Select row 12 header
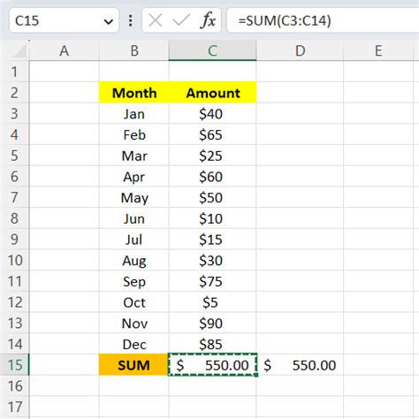 (x=15, y=301)
